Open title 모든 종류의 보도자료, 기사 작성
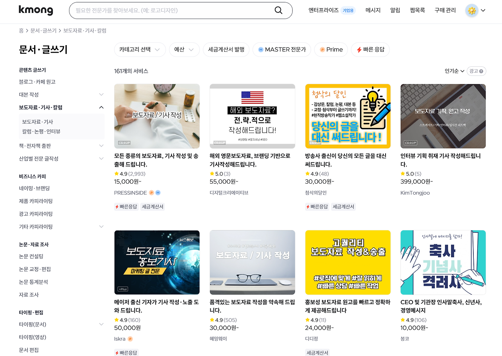This screenshot has width=502, height=356. tap(156, 160)
